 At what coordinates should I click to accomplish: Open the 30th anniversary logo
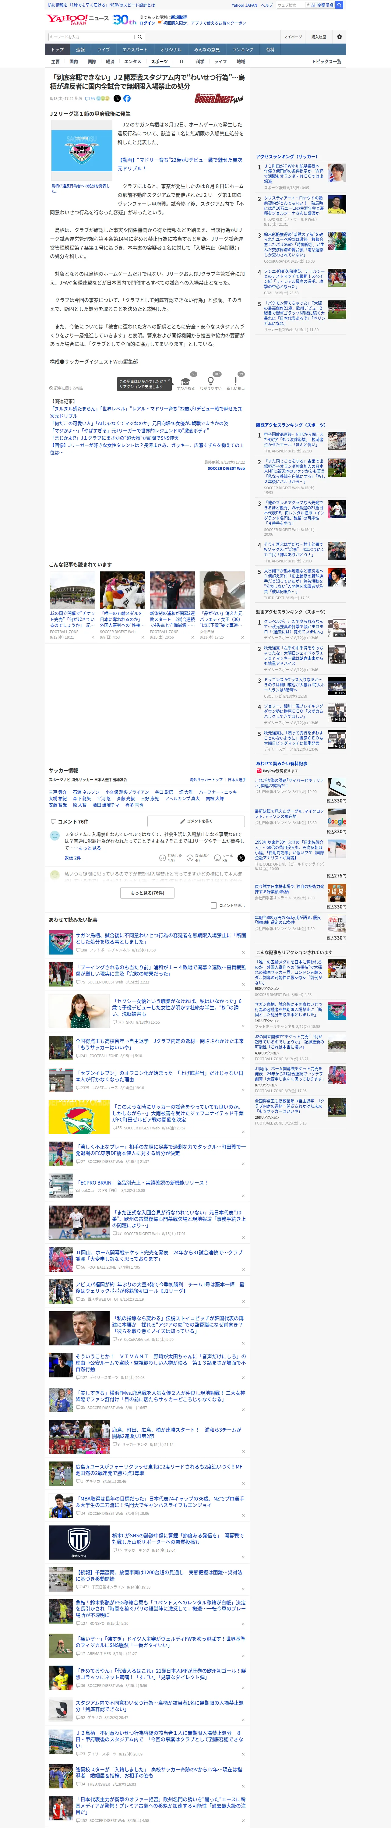[124, 20]
